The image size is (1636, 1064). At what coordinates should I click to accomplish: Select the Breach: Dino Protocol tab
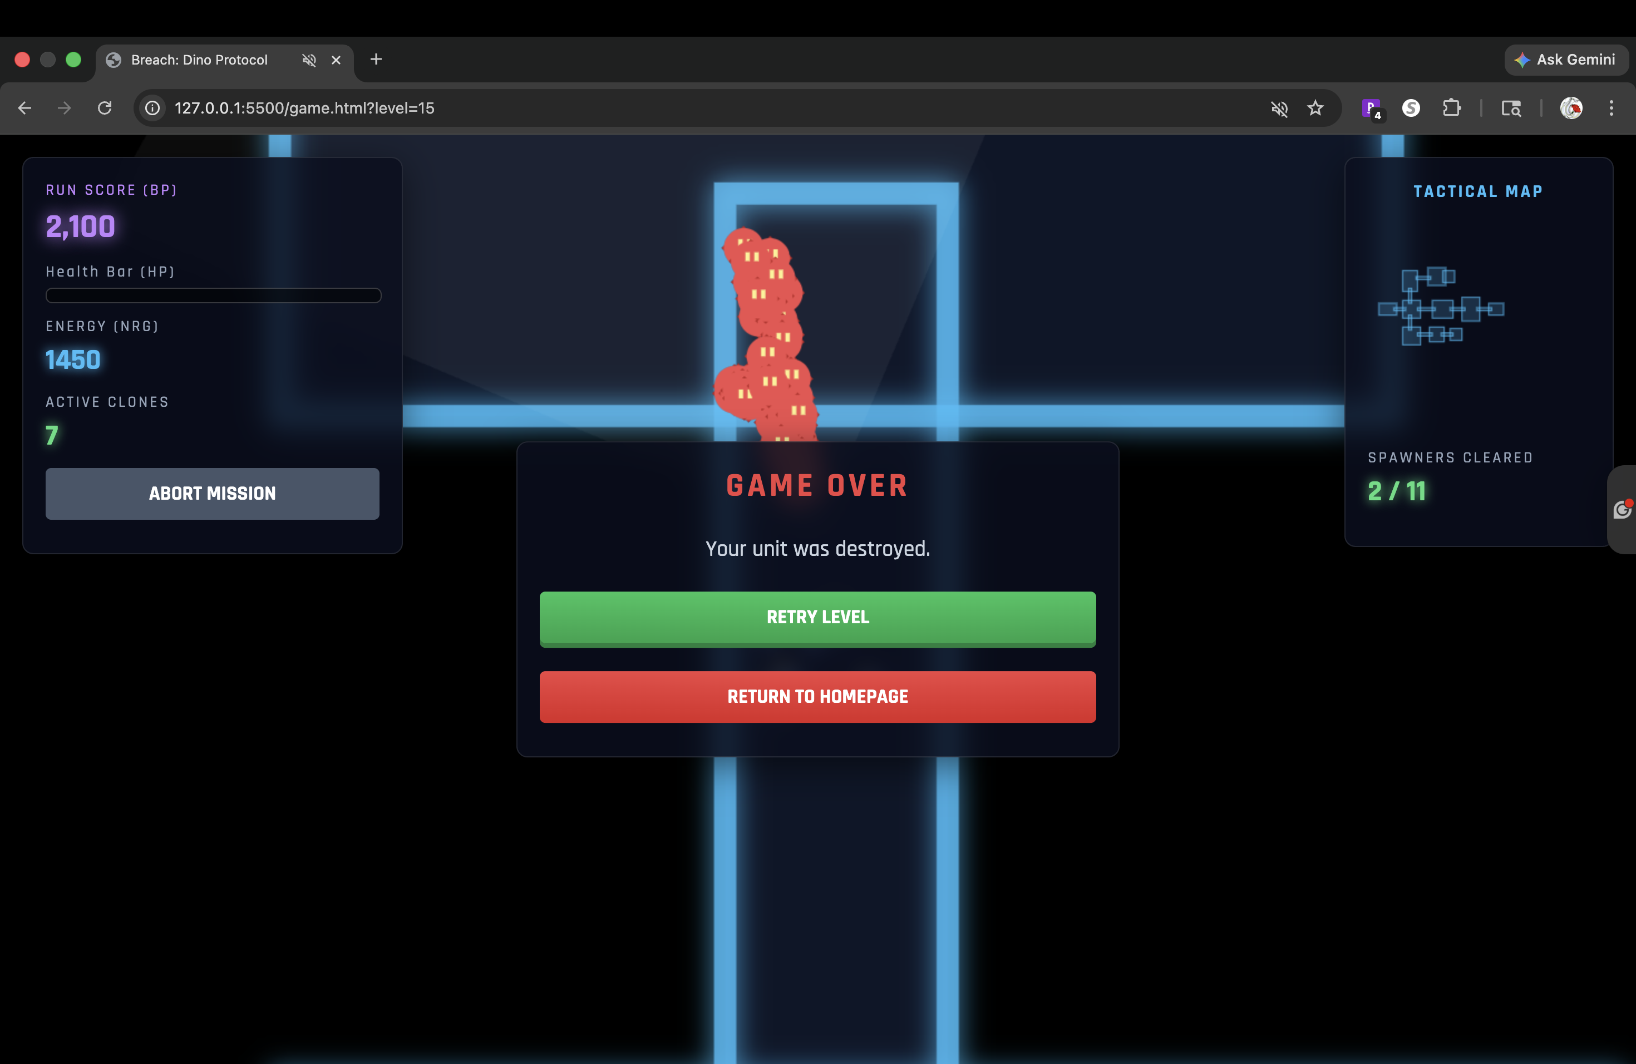click(x=199, y=60)
